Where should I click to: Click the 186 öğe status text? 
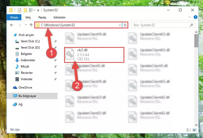(x=15, y=130)
